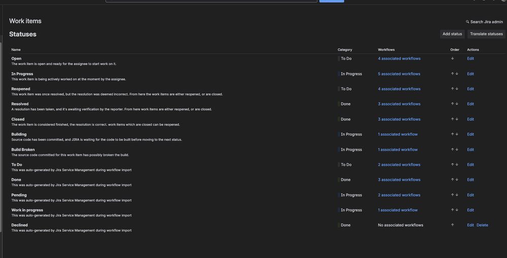Move Work in progress status up
The image size is (507, 258).
(452, 210)
